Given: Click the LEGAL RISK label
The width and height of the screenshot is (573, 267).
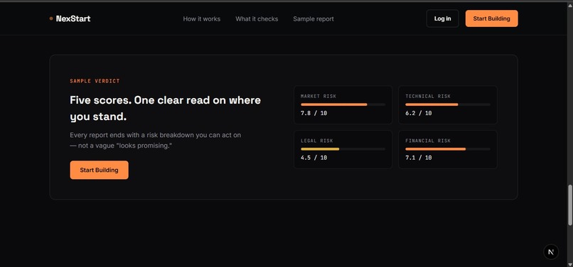Looking at the screenshot, I should (x=317, y=141).
